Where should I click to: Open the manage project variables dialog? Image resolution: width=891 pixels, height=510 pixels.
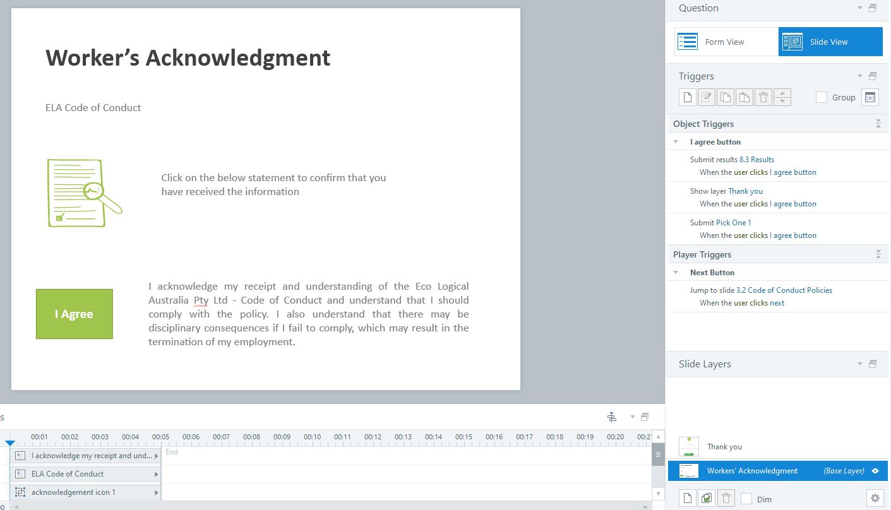[870, 97]
